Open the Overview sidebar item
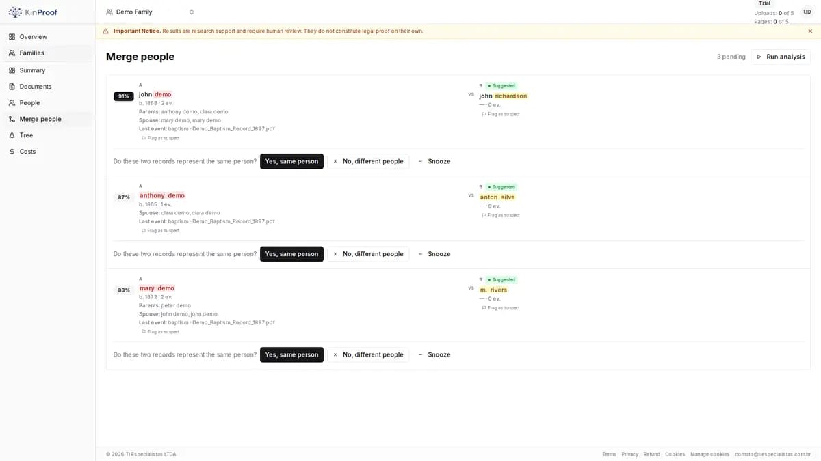The height and width of the screenshot is (461, 821). click(47, 37)
